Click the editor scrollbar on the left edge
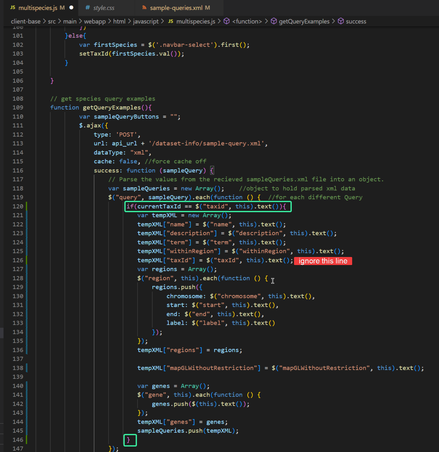This screenshot has width=439, height=452. click(x=2, y=333)
